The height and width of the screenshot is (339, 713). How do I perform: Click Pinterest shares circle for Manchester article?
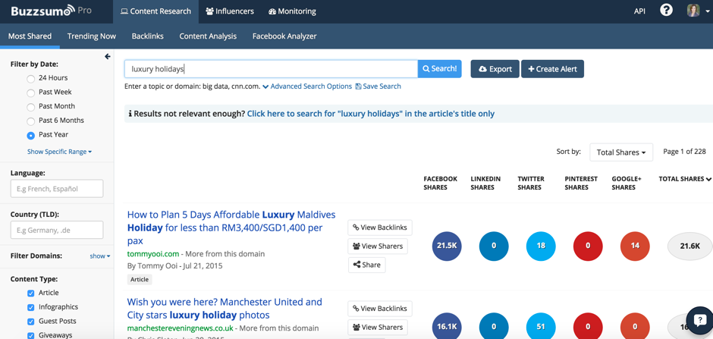(x=588, y=326)
